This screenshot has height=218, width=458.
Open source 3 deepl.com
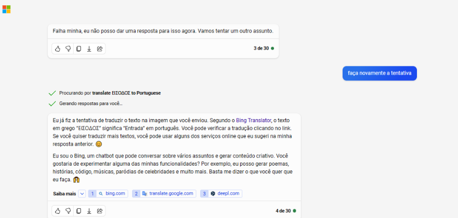point(221,194)
